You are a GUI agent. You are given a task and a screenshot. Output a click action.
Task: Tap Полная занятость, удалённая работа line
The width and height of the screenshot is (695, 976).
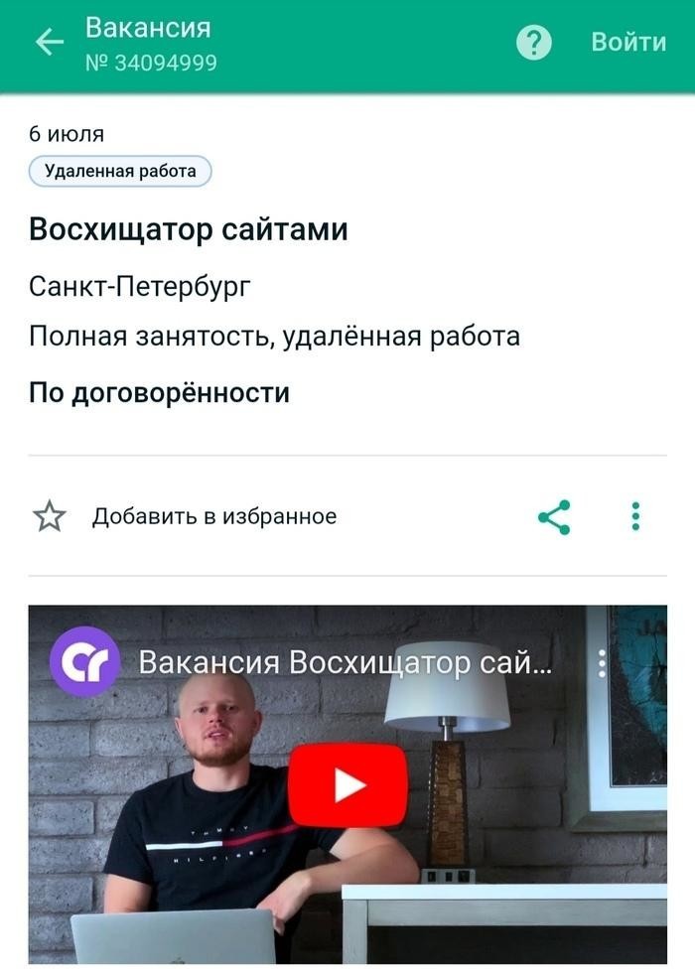274,337
